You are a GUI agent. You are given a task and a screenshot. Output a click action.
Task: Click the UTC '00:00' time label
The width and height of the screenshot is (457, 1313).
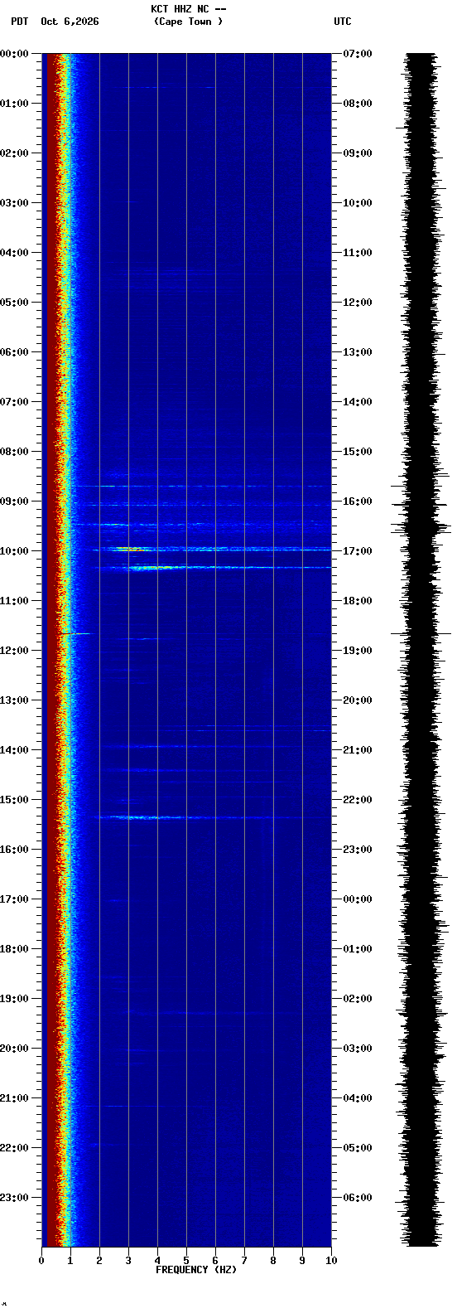(358, 899)
